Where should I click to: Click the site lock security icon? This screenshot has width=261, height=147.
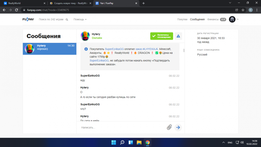(24, 10)
